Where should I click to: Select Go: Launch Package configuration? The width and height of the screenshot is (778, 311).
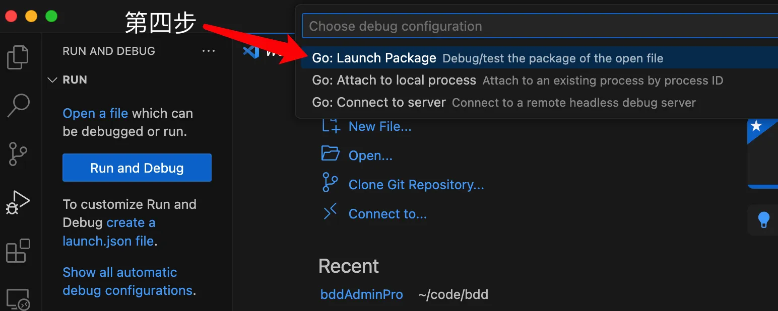point(374,58)
